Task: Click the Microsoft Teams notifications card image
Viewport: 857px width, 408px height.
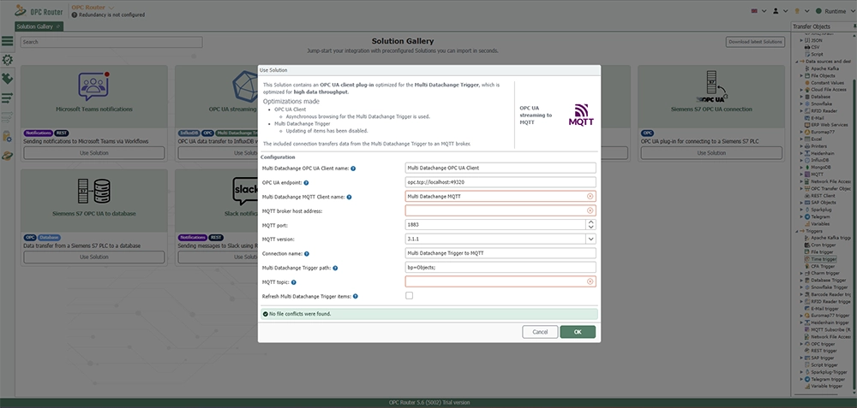Action: pyautogui.click(x=94, y=86)
